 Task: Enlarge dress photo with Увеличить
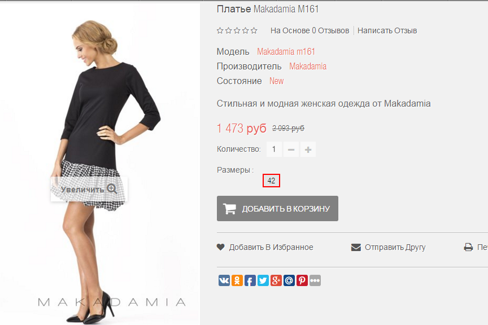point(89,189)
